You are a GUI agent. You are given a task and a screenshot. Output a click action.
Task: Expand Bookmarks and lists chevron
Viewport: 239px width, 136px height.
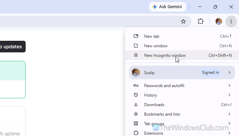(x=229, y=114)
